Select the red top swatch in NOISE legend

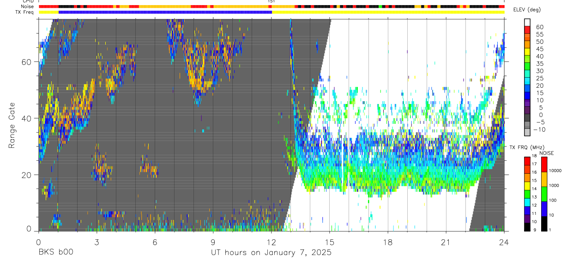point(544,165)
